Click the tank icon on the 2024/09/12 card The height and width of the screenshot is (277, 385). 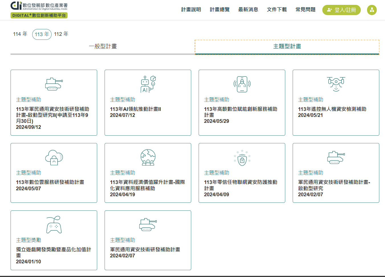click(x=54, y=84)
